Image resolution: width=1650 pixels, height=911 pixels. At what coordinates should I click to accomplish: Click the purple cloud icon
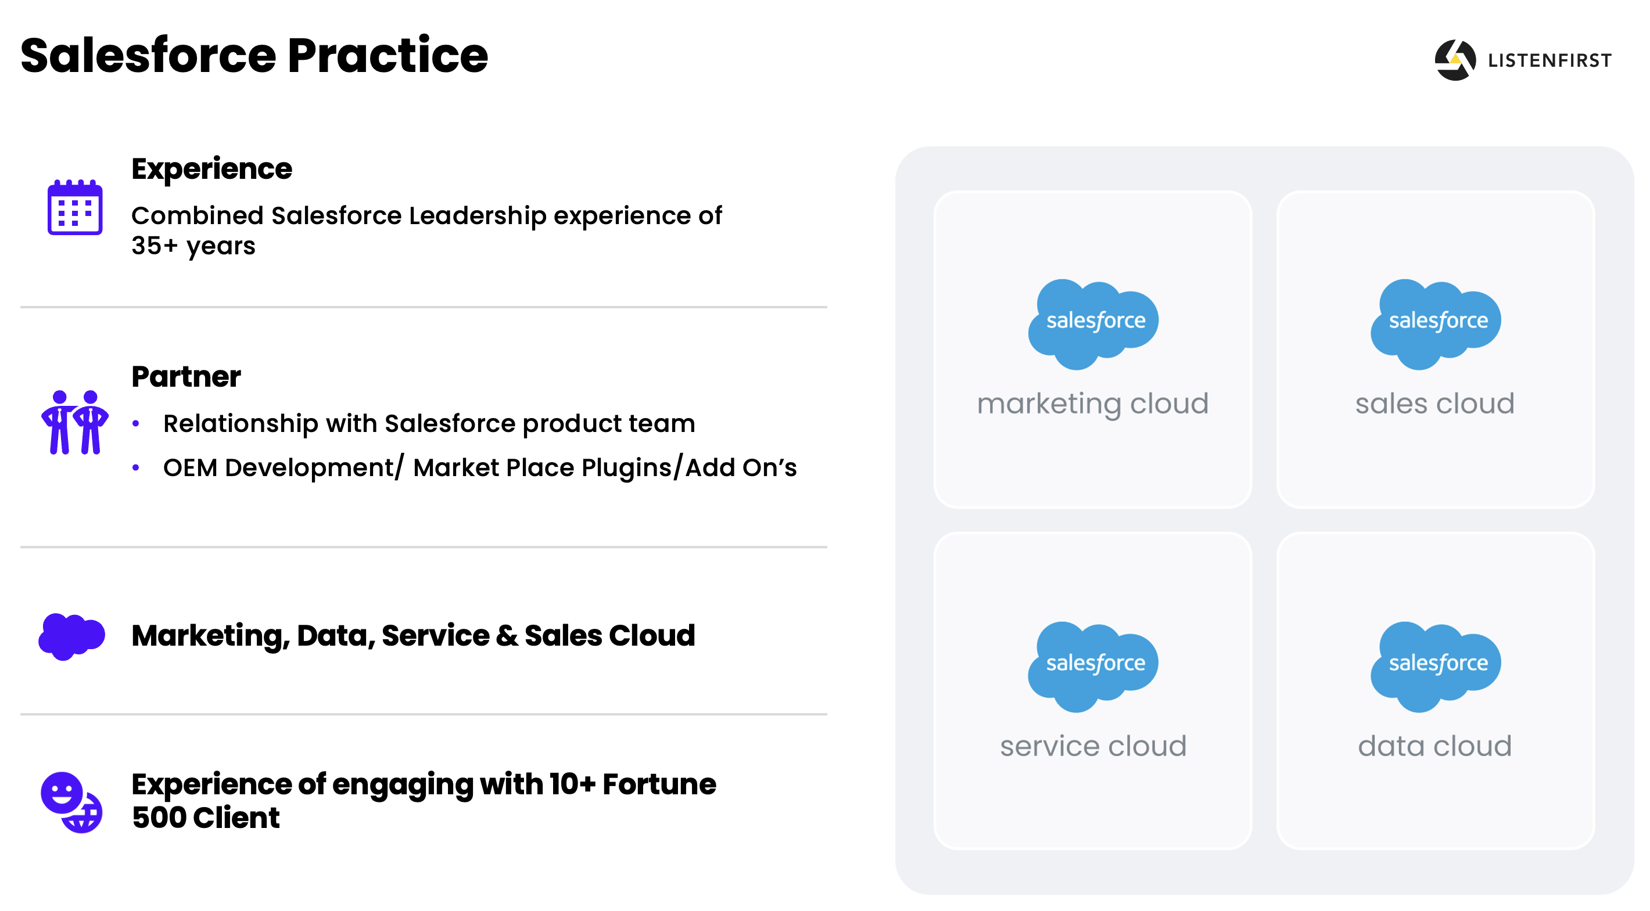click(x=71, y=636)
